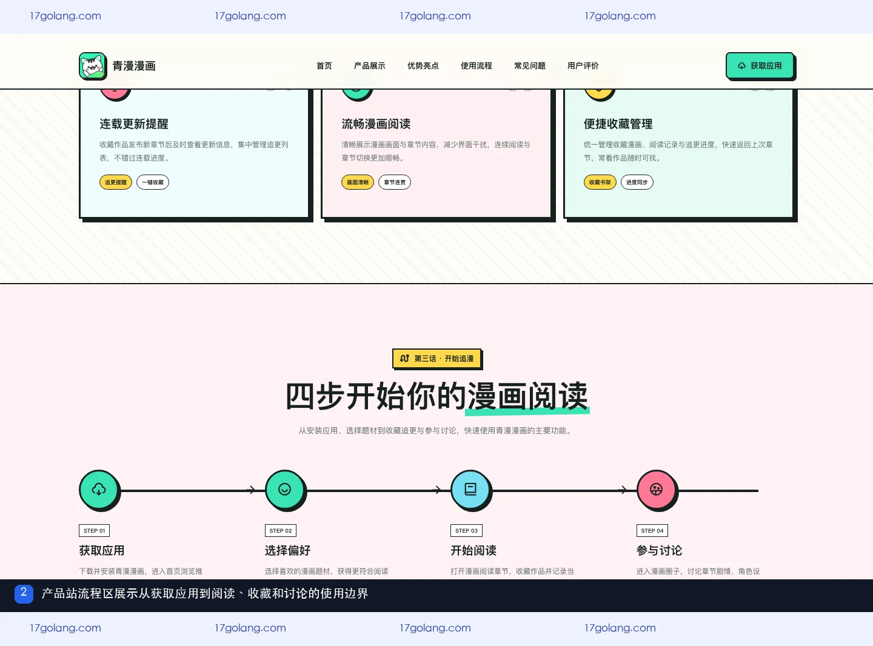873x646 pixels.
Task: Click the 开始阅读 step heading
Action: 473,550
